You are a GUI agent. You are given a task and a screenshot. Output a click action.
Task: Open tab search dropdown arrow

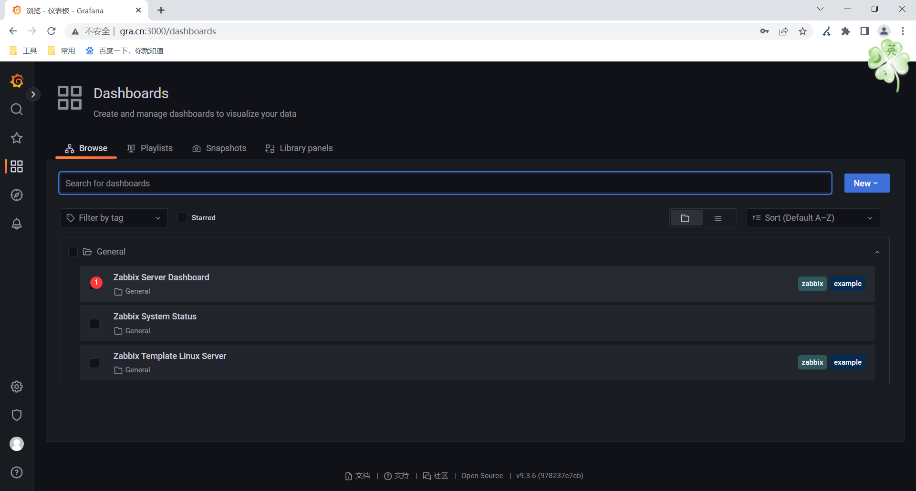click(820, 9)
